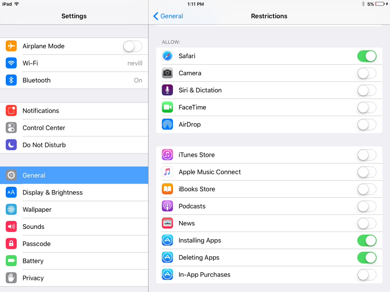Turn on the iBooks Store switch
Image resolution: width=390 pixels, height=292 pixels.
pyautogui.click(x=367, y=189)
